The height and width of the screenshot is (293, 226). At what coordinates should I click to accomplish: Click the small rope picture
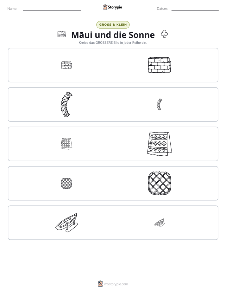coord(160,104)
